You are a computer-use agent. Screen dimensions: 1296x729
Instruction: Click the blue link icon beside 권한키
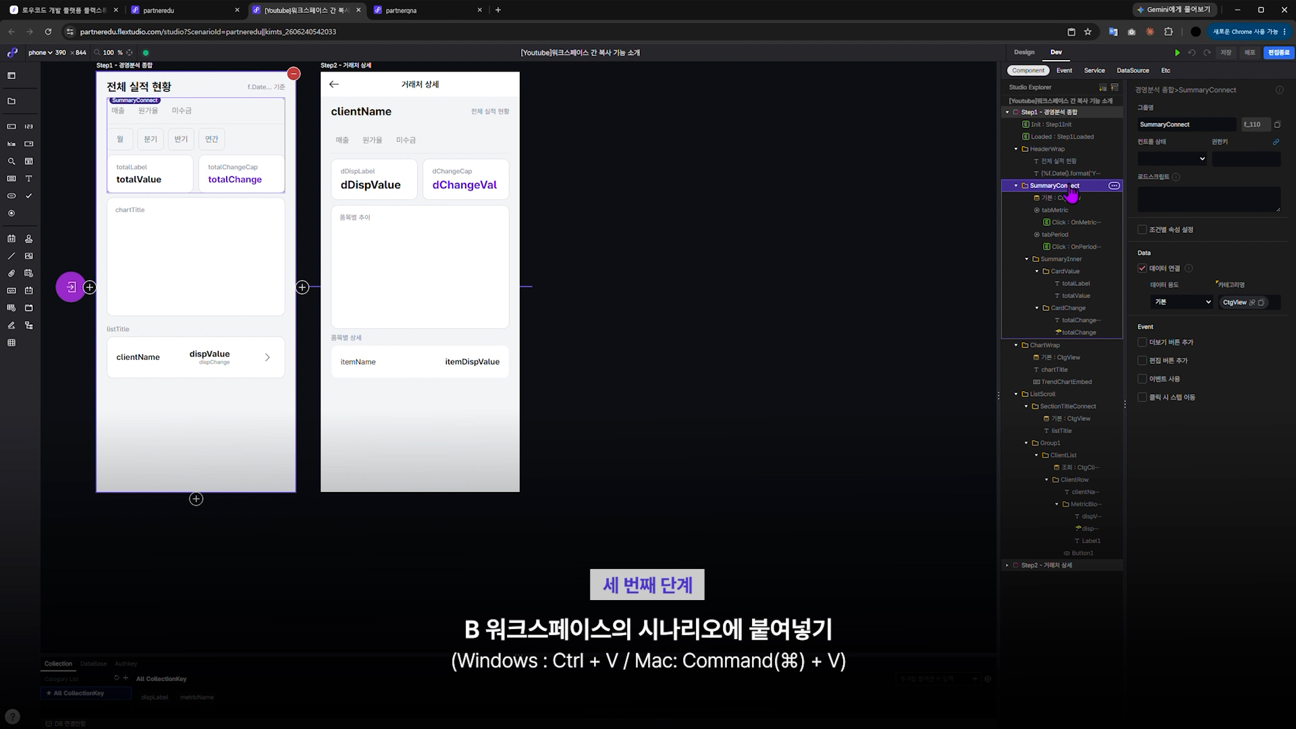[1276, 142]
